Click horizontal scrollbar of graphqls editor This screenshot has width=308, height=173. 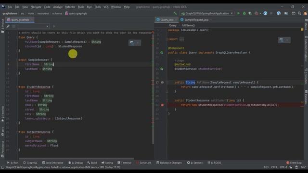click(77, 159)
